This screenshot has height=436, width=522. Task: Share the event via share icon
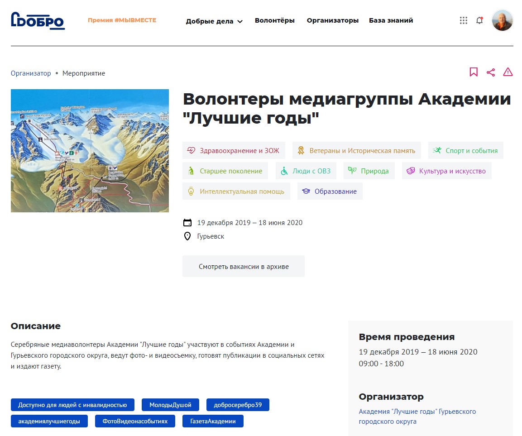pos(491,72)
